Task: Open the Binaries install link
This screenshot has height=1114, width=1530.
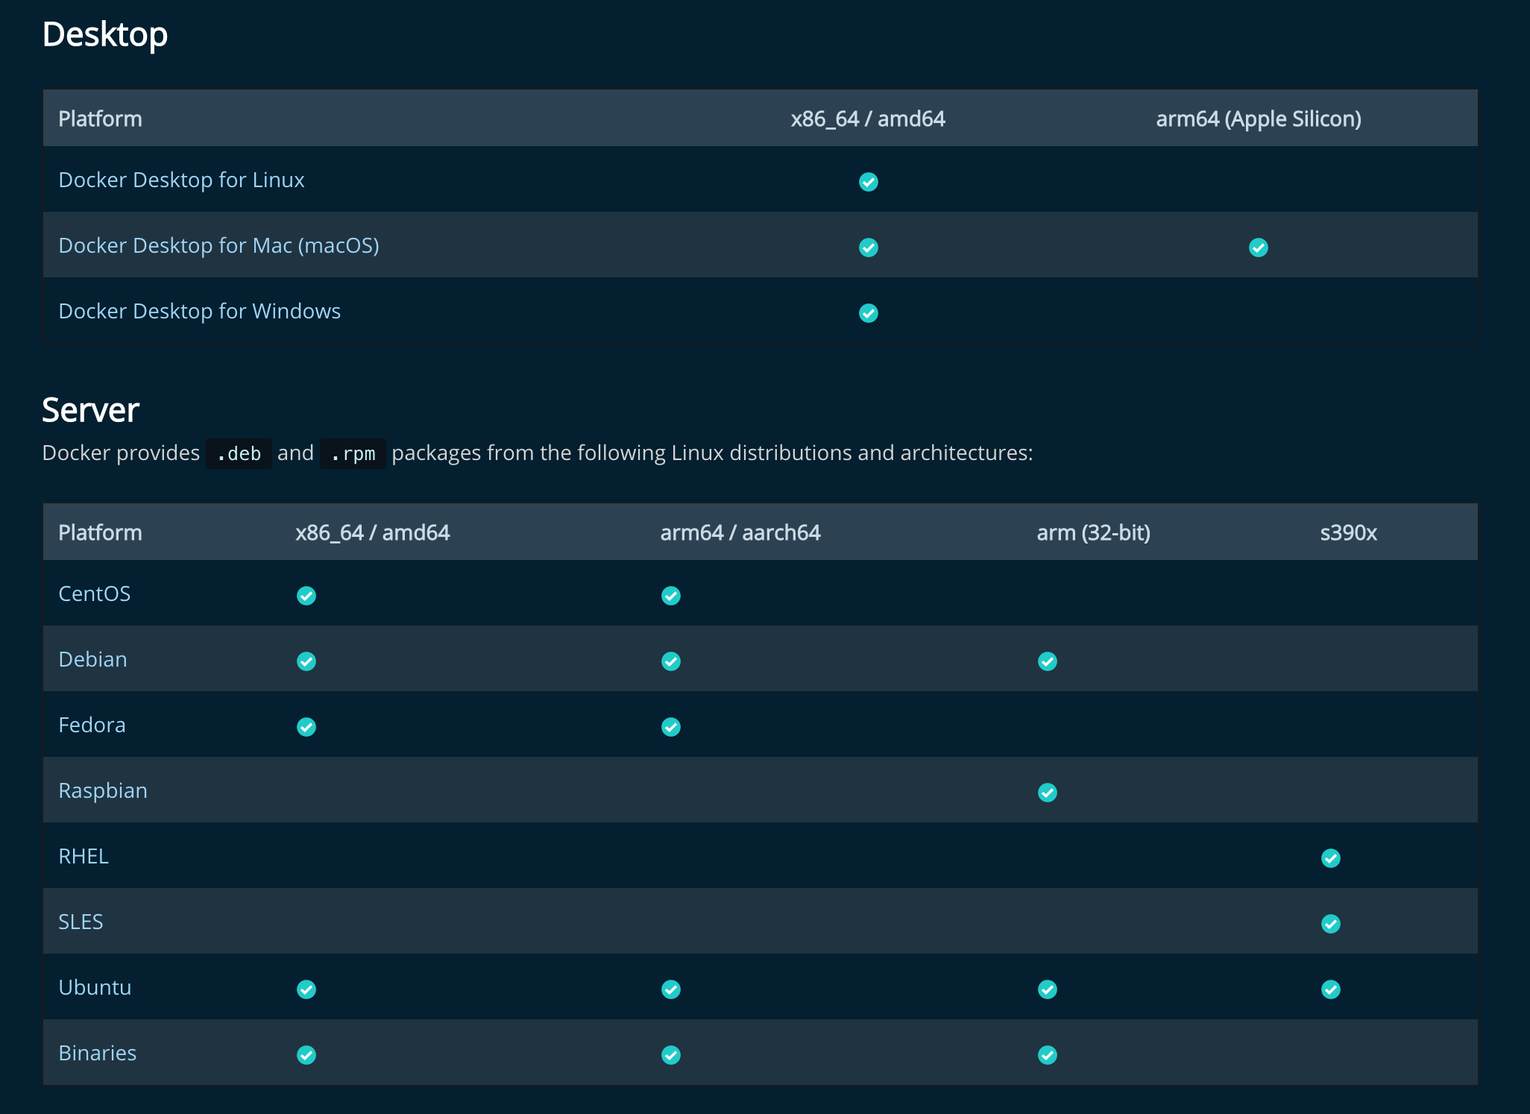Action: point(97,1054)
